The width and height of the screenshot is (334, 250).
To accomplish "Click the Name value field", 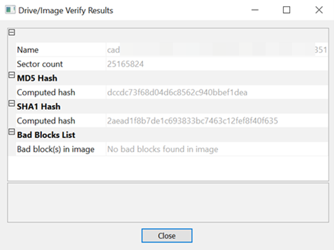I will click(x=216, y=49).
